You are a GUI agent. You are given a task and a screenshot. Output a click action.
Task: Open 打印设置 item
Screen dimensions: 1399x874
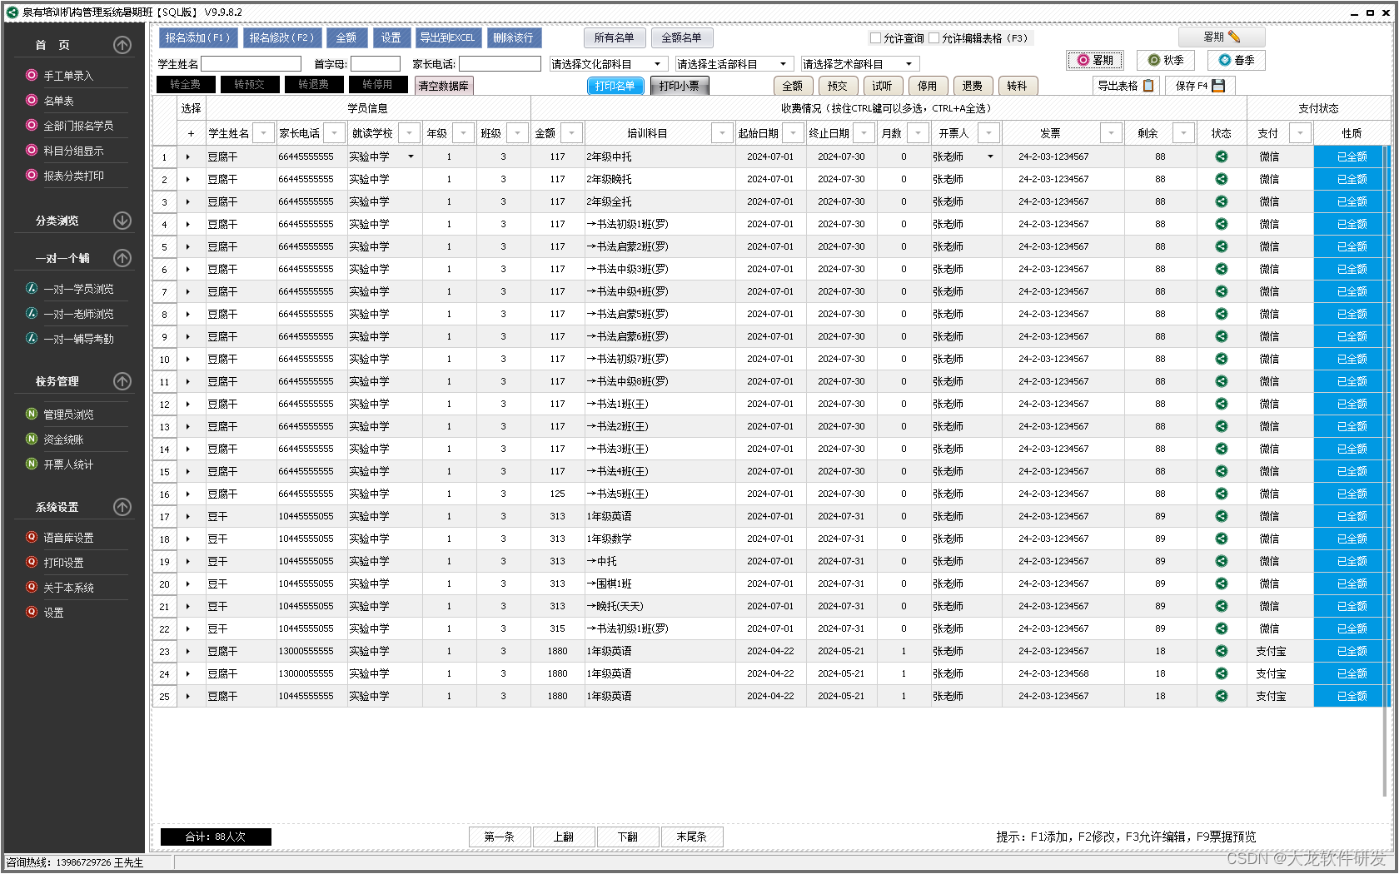(63, 563)
